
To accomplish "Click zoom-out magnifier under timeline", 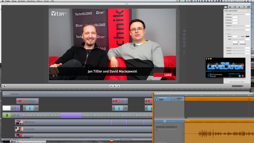I will coord(2,139).
